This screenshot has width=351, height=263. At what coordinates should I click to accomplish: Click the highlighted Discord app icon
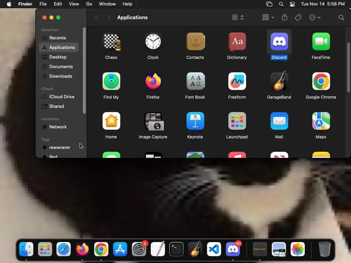279,41
